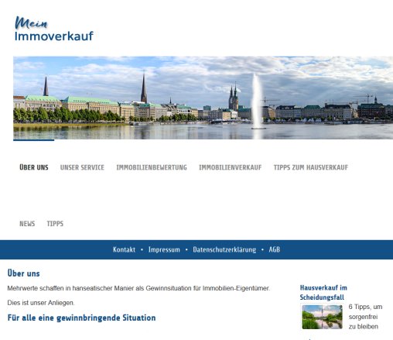Go to Immobilienbewertung page
The height and width of the screenshot is (340, 393).
point(152,167)
